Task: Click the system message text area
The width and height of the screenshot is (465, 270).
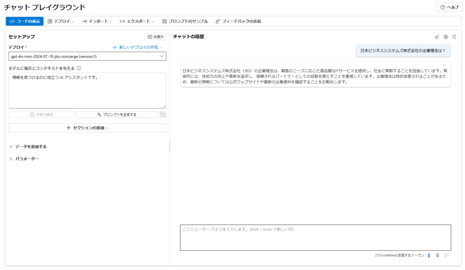Action: [x=87, y=91]
